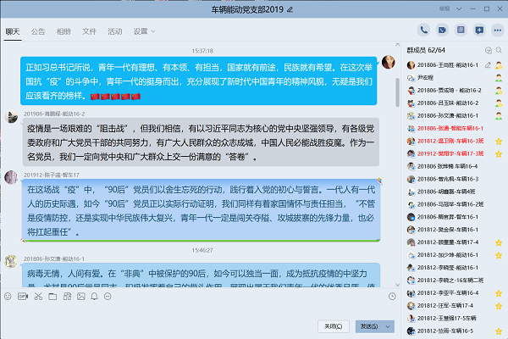This screenshot has width=508, height=339.
Task: Open member list filter bubble icon
Action: 489,50
